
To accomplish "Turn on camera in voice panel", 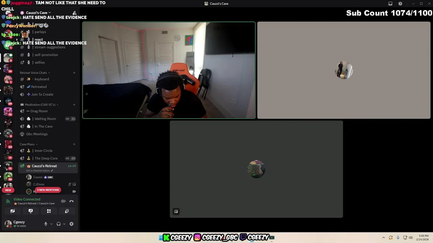I will click(x=13, y=211).
